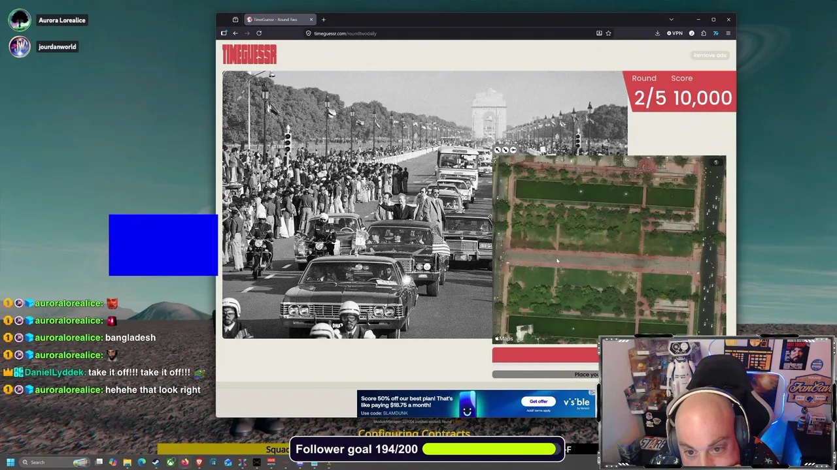Screen dimensions: 837x470
Task: Close the TimeGuessr - Round Two tab
Action: [x=311, y=20]
